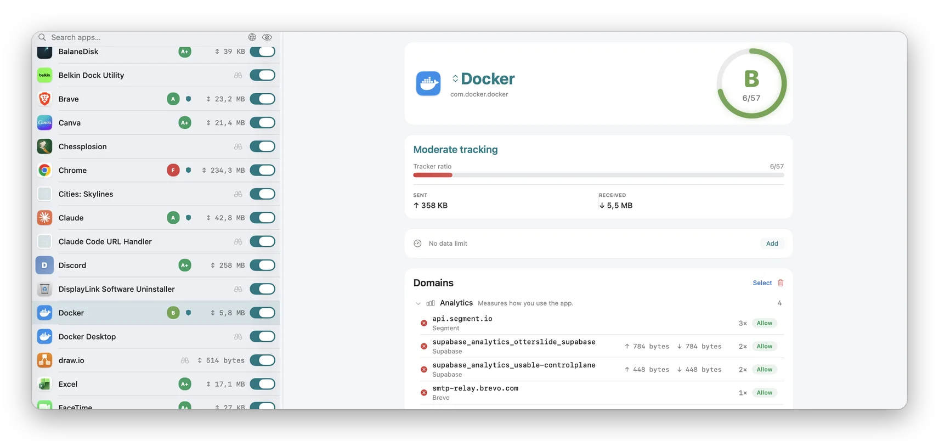This screenshot has height=441, width=939.
Task: Click the red blocked icon beside api.segment.io
Action: coord(424,323)
